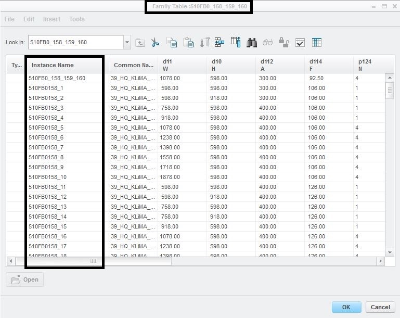Select instance 510FB0158_15
The image size is (400, 318).
pos(47,226)
